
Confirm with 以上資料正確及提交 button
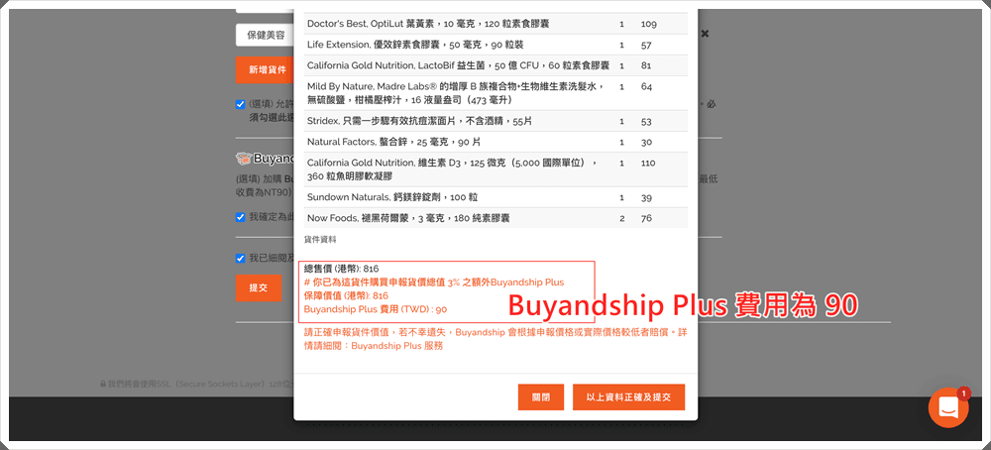tap(627, 396)
